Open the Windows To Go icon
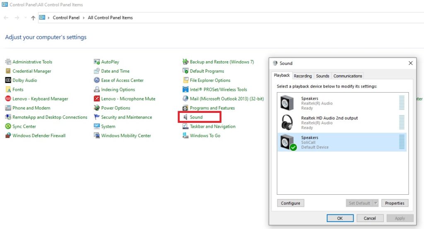Screen dimensions: 424x229 (x=185, y=135)
